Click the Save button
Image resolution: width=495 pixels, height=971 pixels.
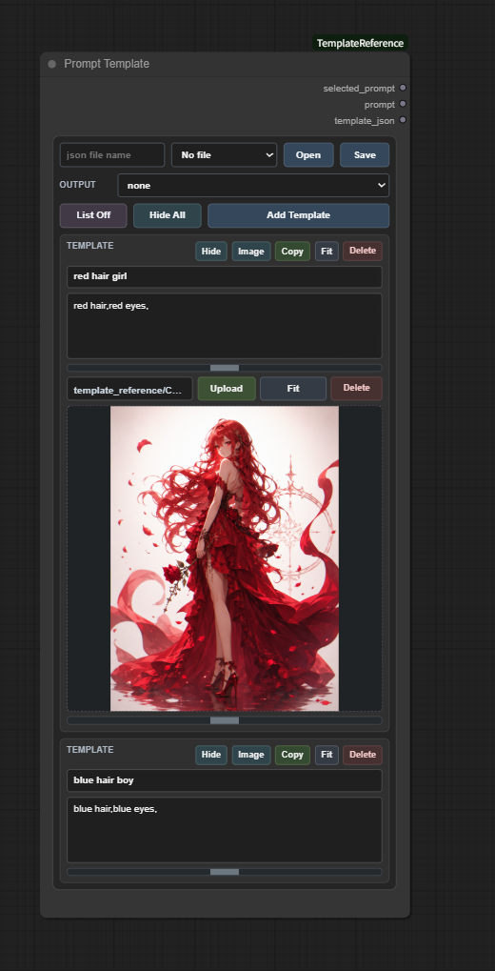click(x=365, y=154)
